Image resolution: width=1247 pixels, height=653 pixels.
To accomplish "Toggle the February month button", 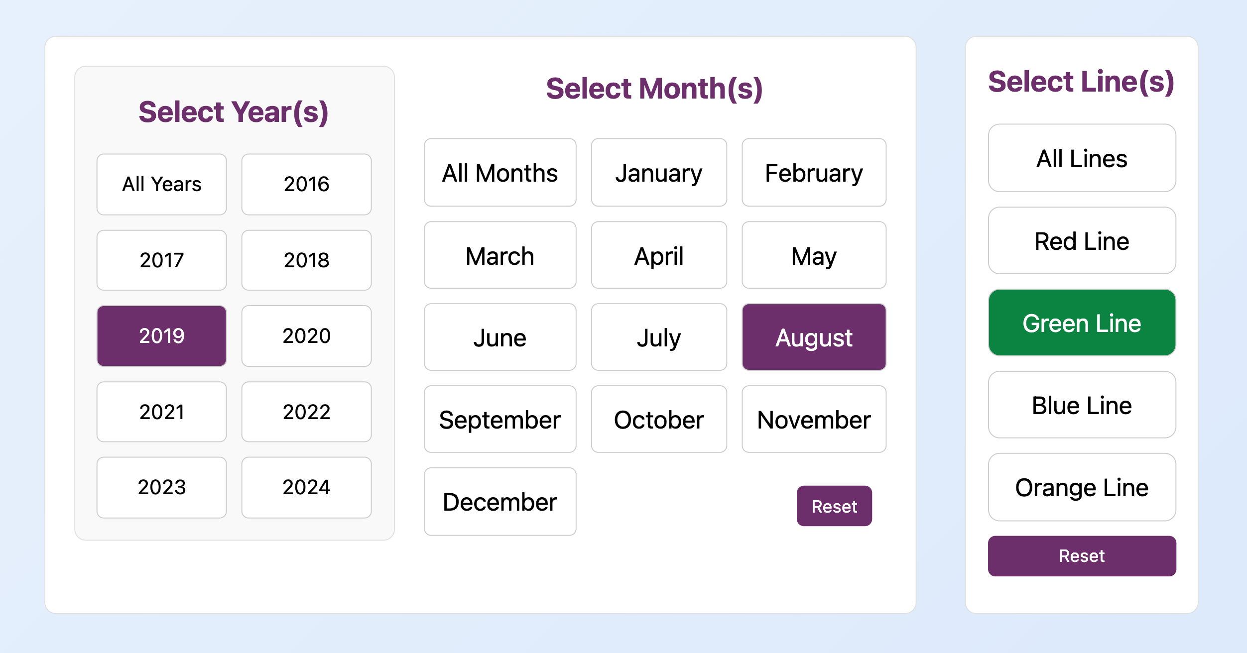I will [x=814, y=173].
